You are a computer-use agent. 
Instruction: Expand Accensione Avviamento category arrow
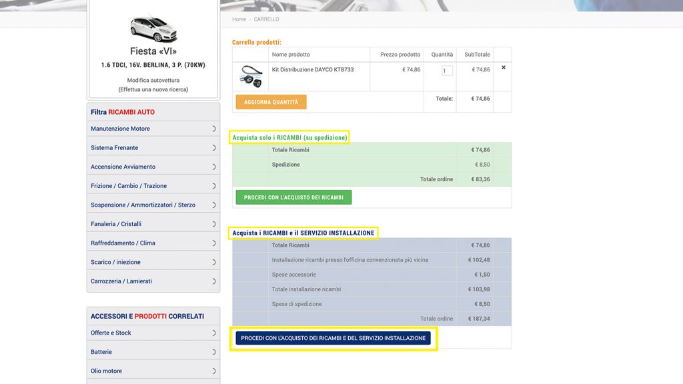(x=213, y=167)
